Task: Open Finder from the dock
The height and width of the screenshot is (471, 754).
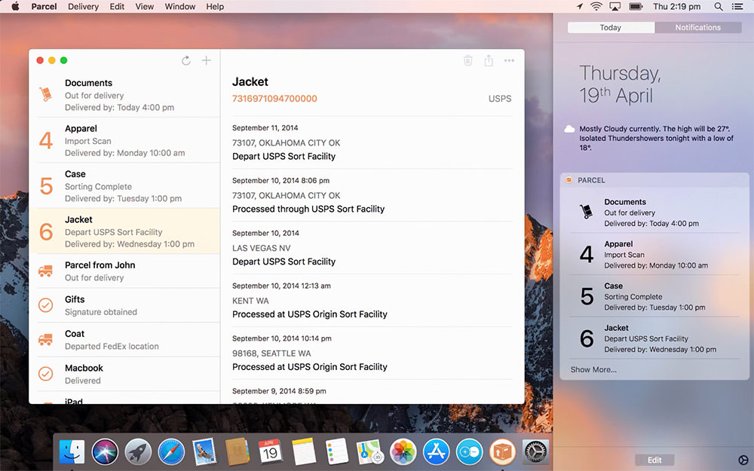Action: 72,452
